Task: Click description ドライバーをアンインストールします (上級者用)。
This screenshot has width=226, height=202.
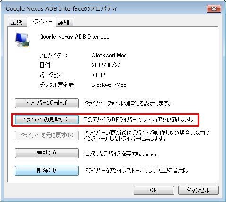Action: 136,171
